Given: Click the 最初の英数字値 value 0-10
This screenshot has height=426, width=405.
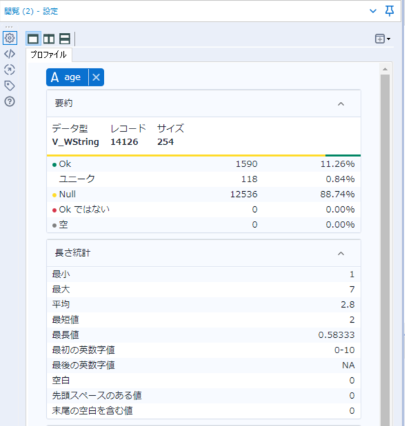Looking at the screenshot, I should click(x=344, y=350).
